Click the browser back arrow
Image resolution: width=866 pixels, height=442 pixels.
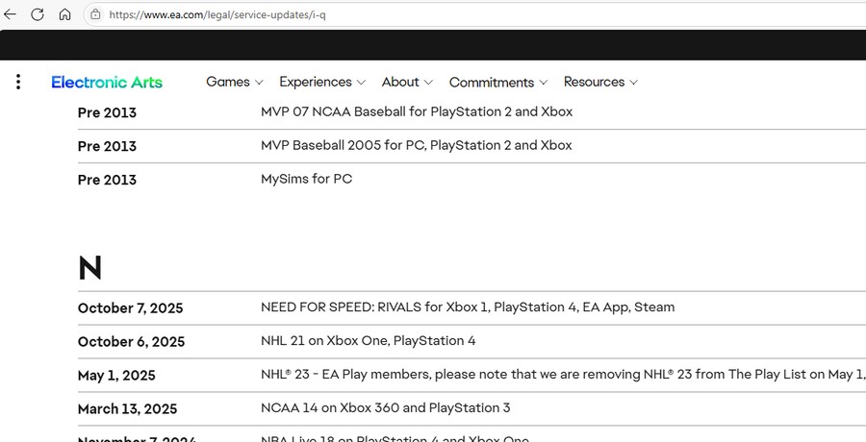point(11,14)
